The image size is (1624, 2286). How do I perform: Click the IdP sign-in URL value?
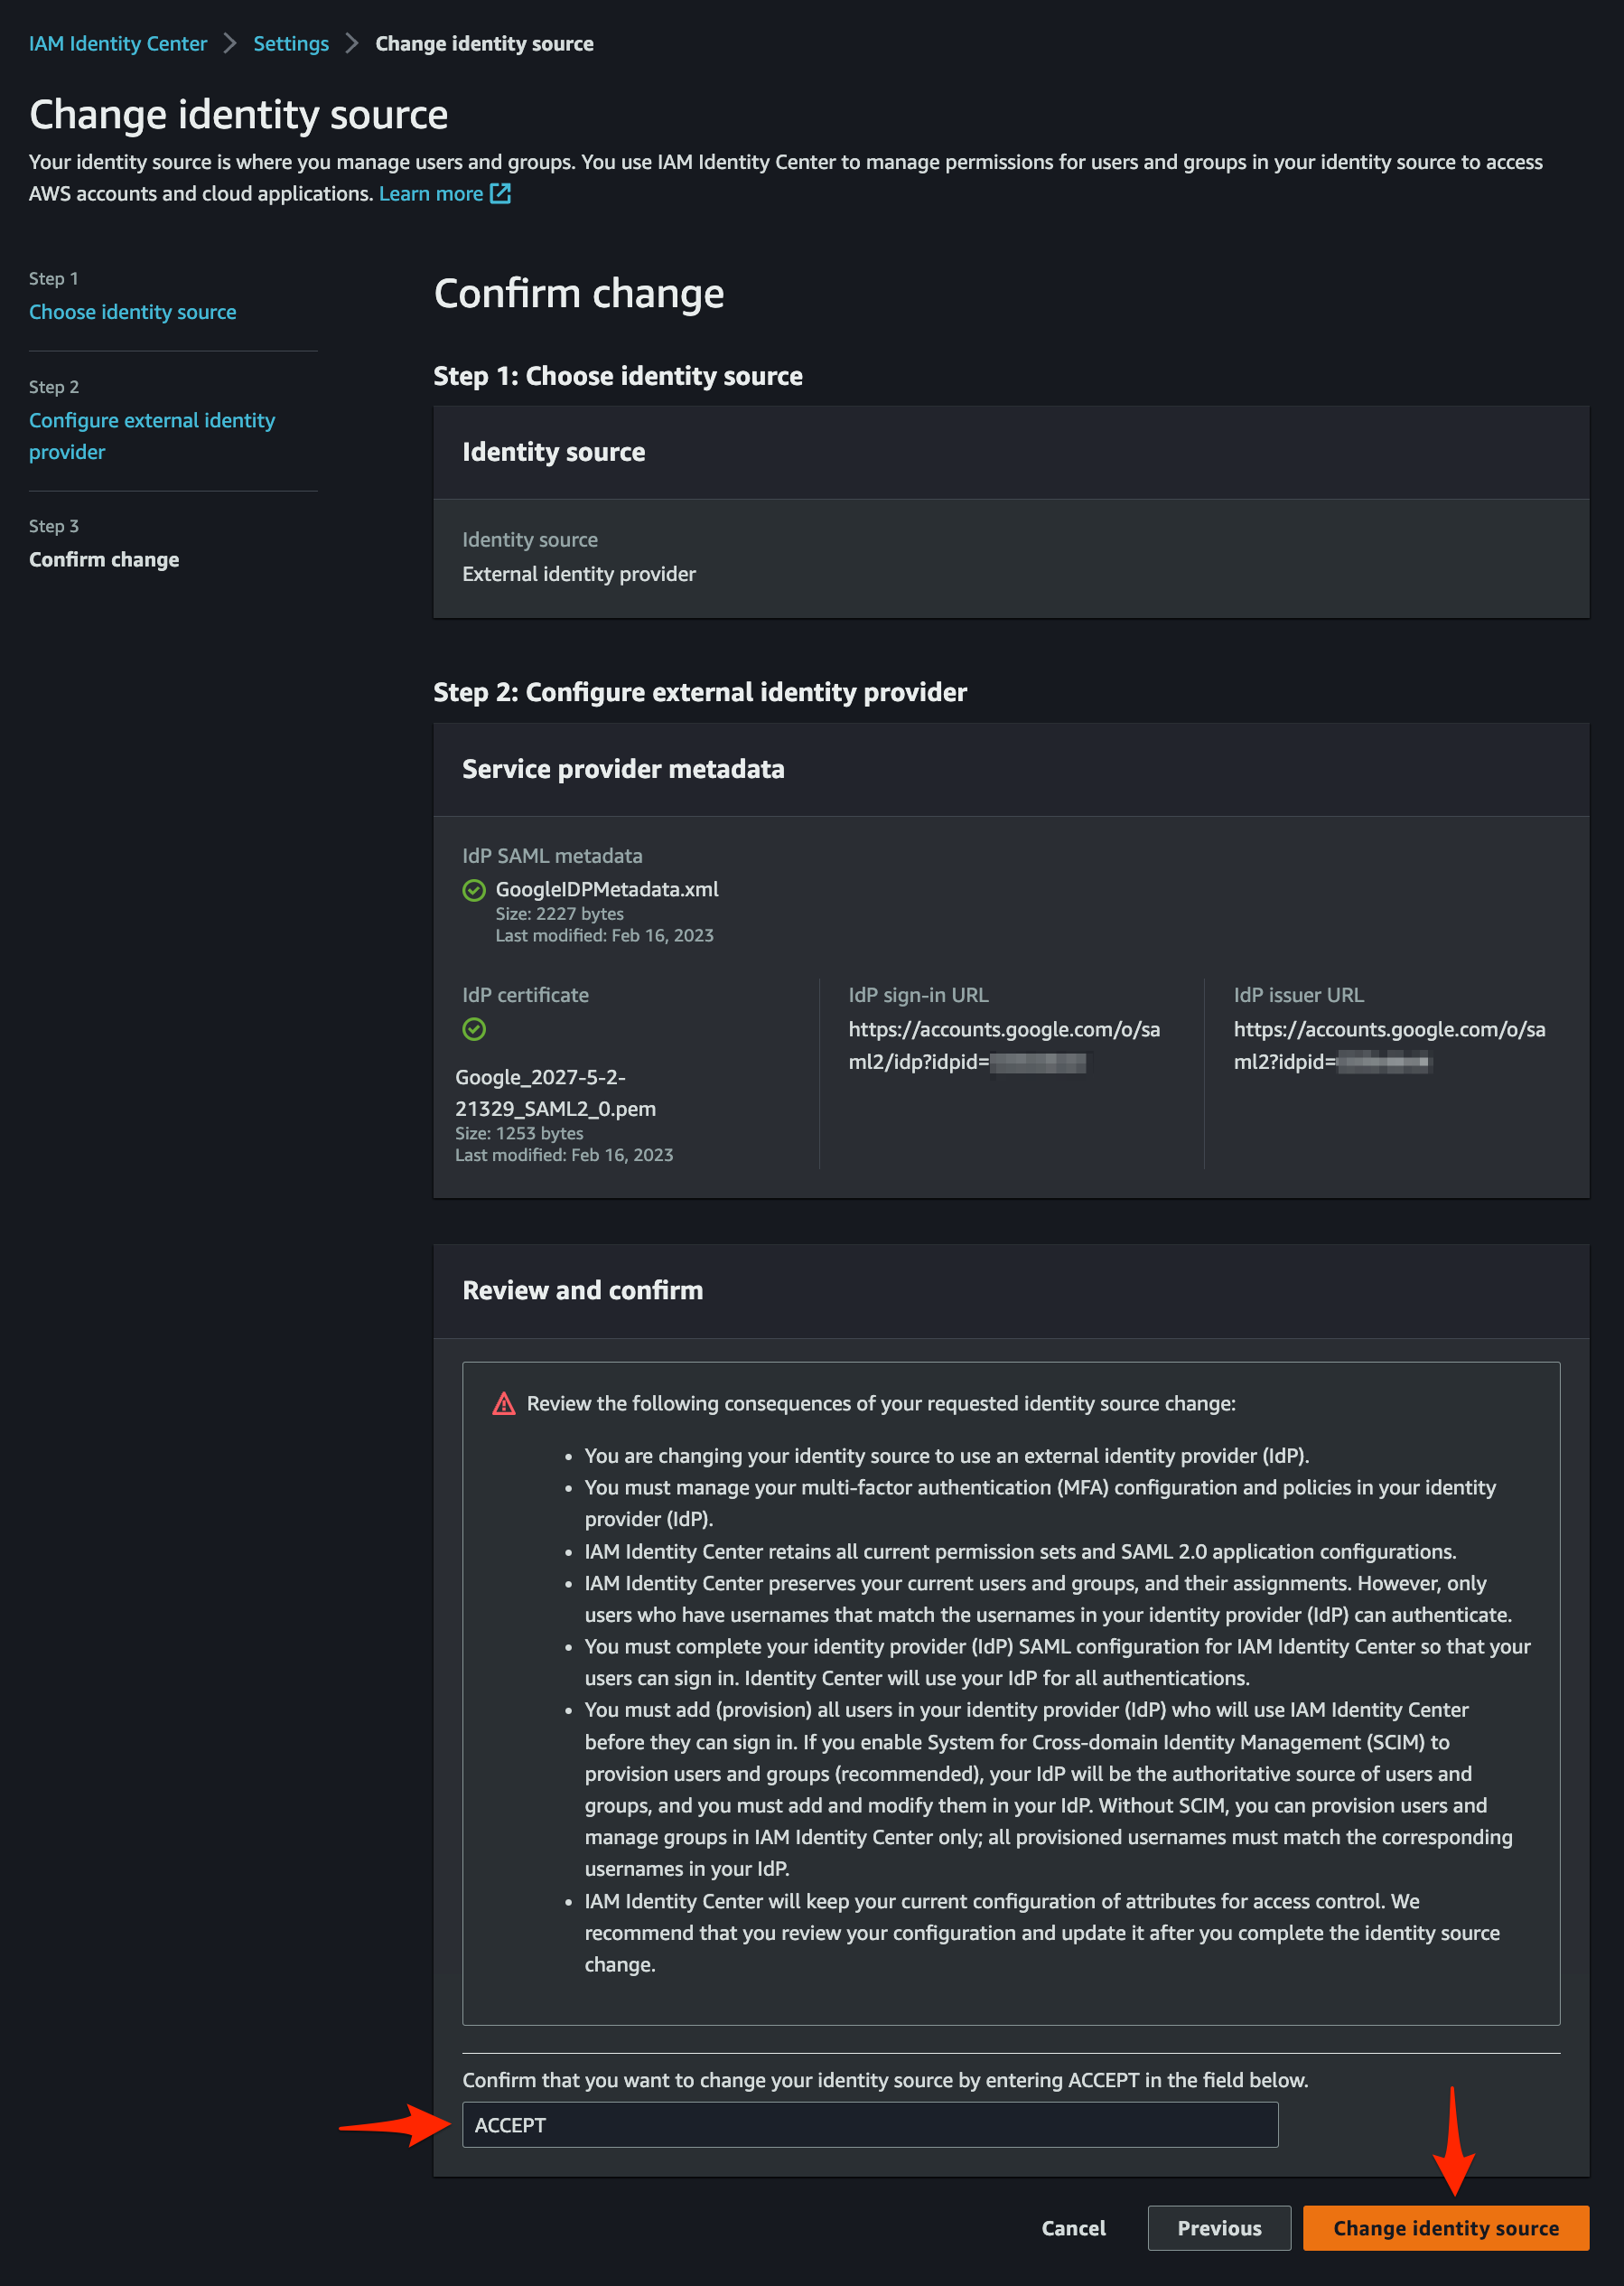point(1004,1045)
